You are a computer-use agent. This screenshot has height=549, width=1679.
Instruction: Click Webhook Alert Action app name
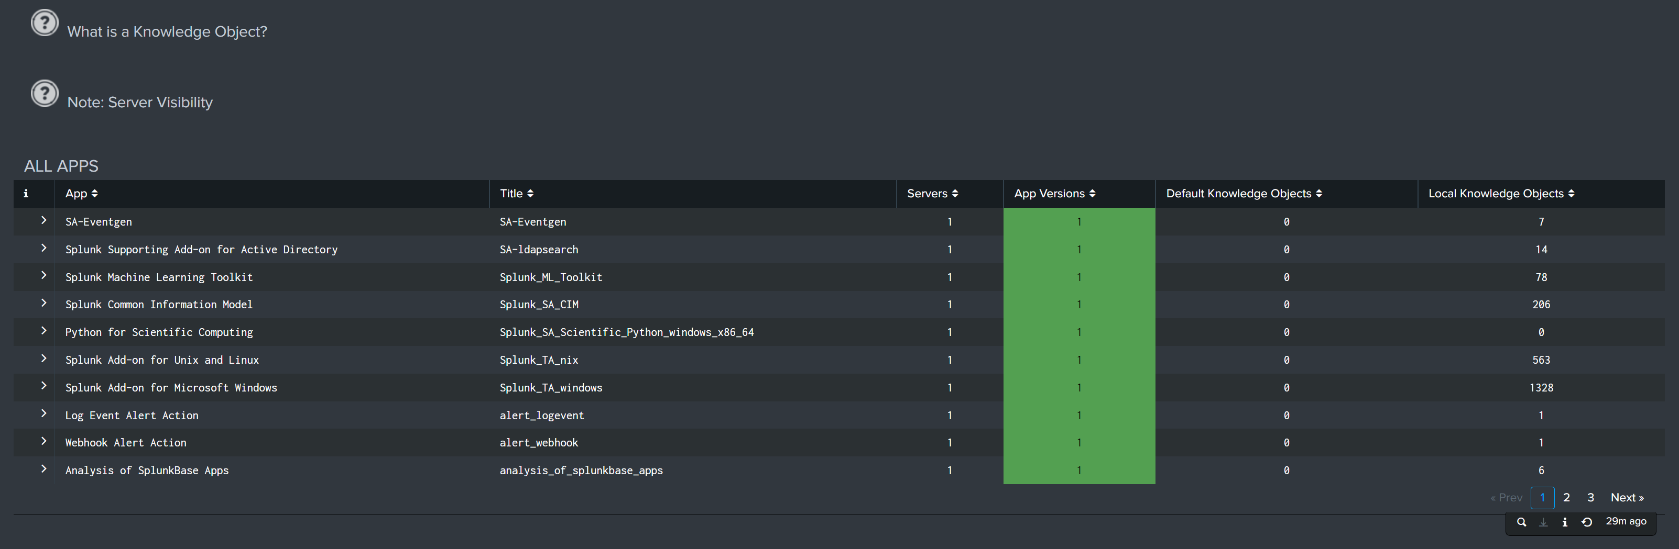click(126, 442)
